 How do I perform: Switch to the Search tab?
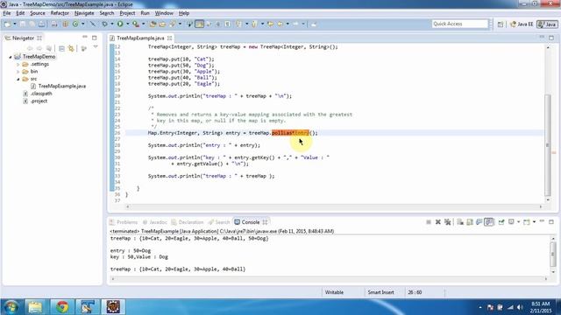[x=219, y=222]
